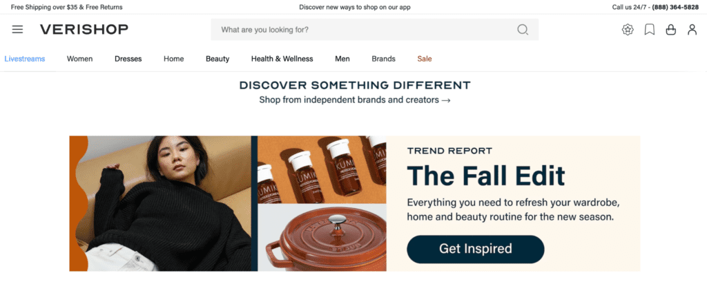Open the Home category
This screenshot has height=282, width=707.
173,59
